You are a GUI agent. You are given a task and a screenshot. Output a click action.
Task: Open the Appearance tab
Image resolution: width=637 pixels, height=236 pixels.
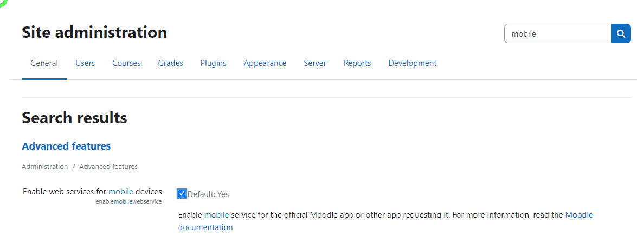point(265,63)
